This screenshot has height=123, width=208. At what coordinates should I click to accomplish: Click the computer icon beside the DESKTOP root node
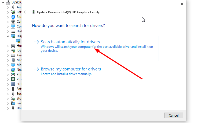pos(8,2)
